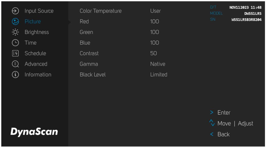Click the Picture menu icon

pos(15,22)
